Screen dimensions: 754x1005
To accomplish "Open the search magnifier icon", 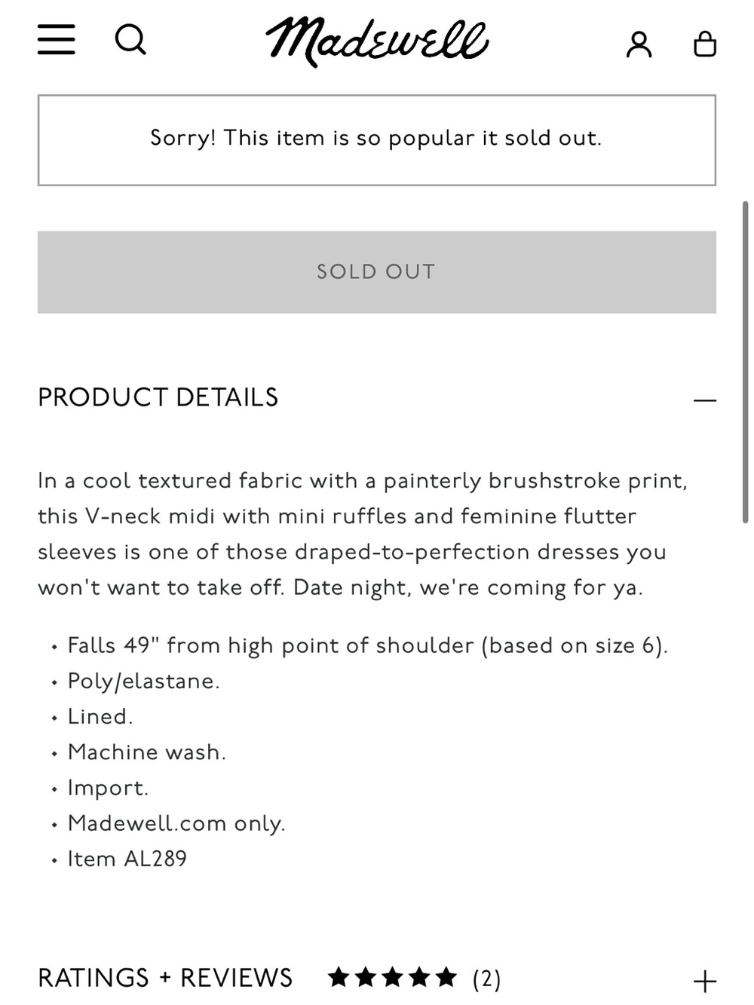I will (130, 39).
